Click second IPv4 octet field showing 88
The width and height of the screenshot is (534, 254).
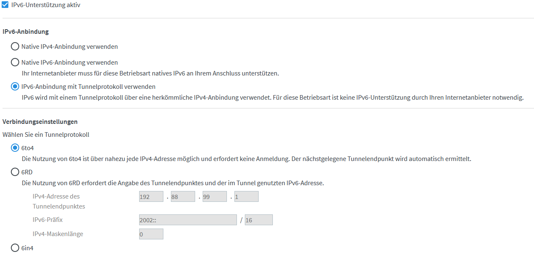click(183, 196)
